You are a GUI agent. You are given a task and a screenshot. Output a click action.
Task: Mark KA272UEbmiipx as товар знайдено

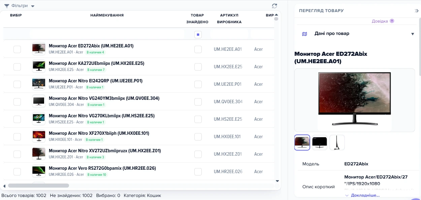coord(198,67)
